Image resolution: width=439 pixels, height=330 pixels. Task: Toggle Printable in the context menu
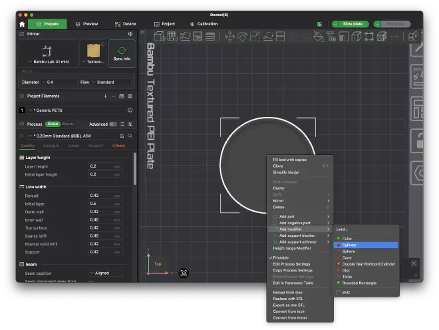(281, 257)
